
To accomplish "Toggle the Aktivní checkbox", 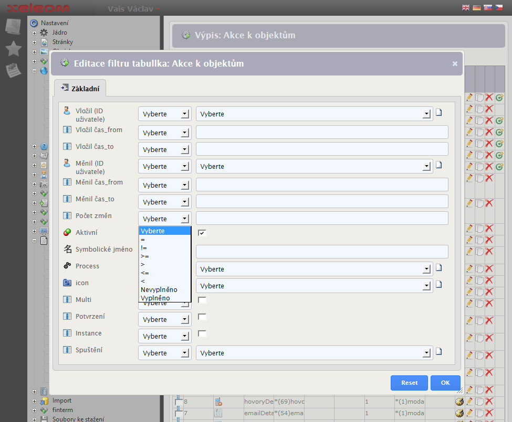I will coord(202,233).
